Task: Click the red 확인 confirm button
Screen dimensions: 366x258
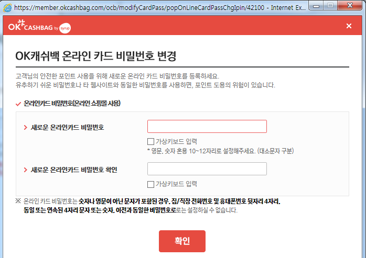Action: coord(182,241)
